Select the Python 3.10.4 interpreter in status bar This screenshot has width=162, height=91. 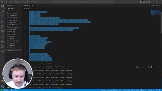coord(151,90)
